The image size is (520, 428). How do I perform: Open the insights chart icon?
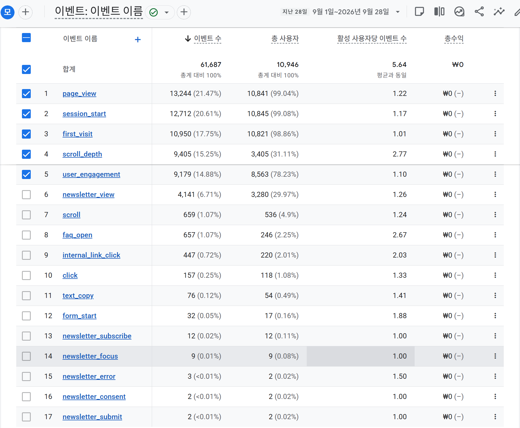tap(459, 12)
